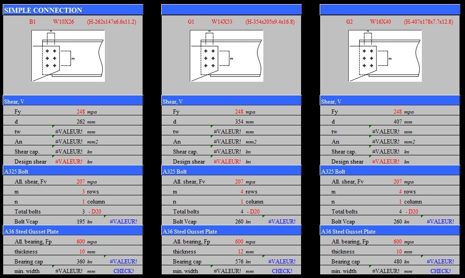
Task: Click the (H-354x205x9.4x16.8) dimension text
Action: (270, 22)
